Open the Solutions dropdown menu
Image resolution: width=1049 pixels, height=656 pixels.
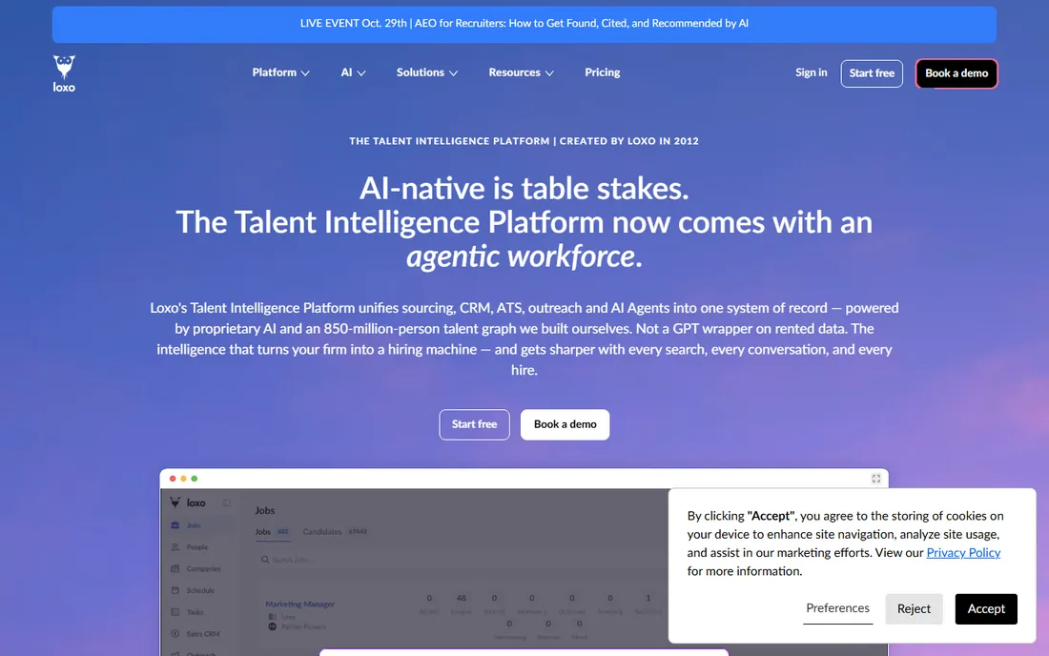tap(427, 72)
